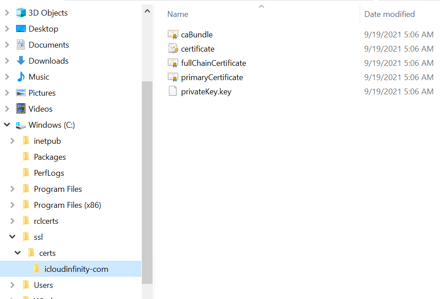440x299 pixels.
Task: Select the 3D Objects label
Action: [48, 12]
